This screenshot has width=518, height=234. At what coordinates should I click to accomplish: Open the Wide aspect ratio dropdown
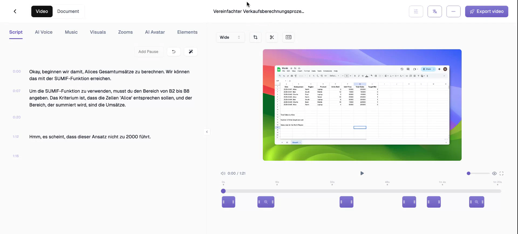(230, 37)
